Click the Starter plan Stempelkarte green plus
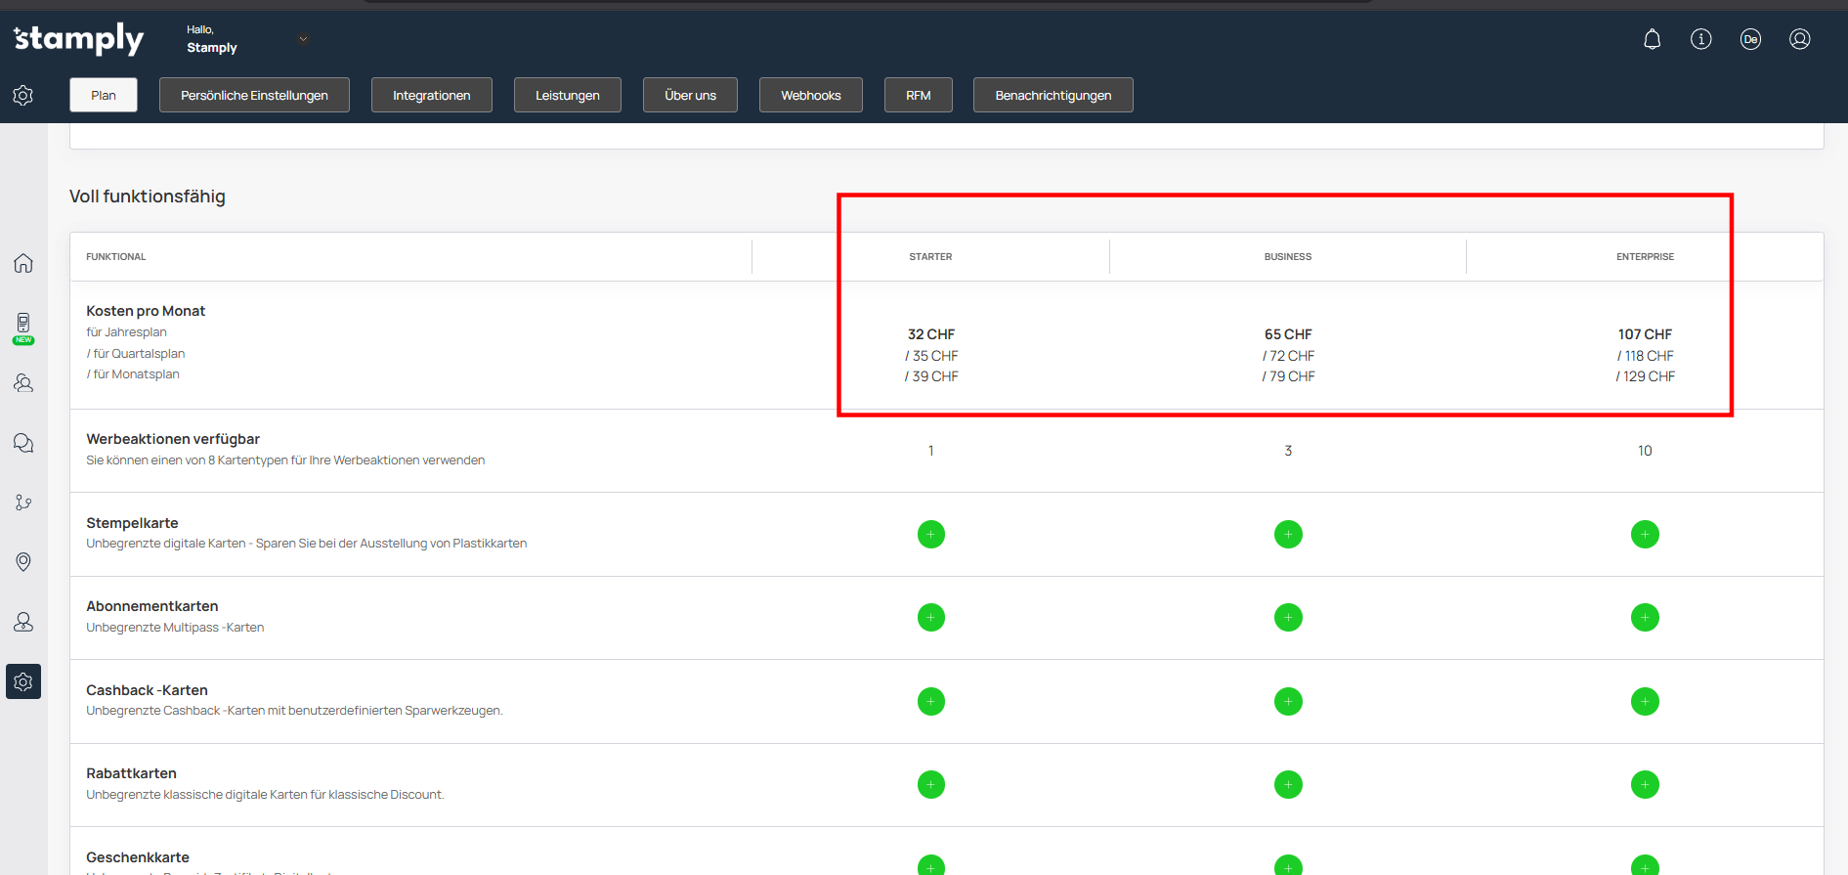 tap(930, 535)
